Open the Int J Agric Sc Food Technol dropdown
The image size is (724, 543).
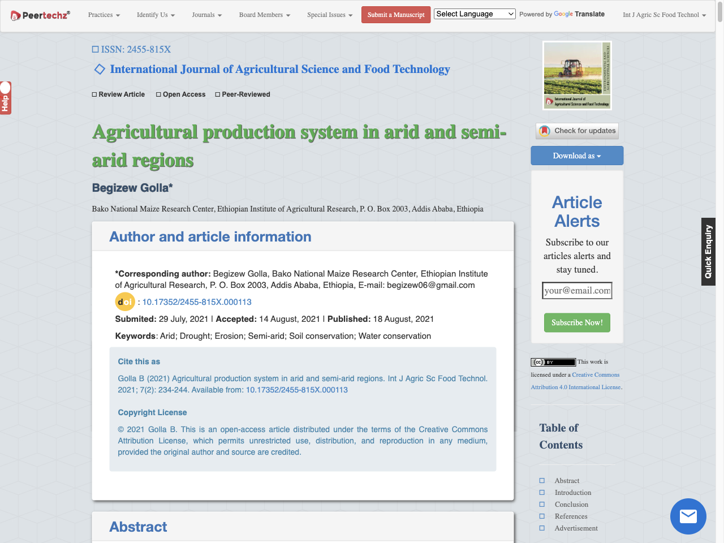pos(664,15)
